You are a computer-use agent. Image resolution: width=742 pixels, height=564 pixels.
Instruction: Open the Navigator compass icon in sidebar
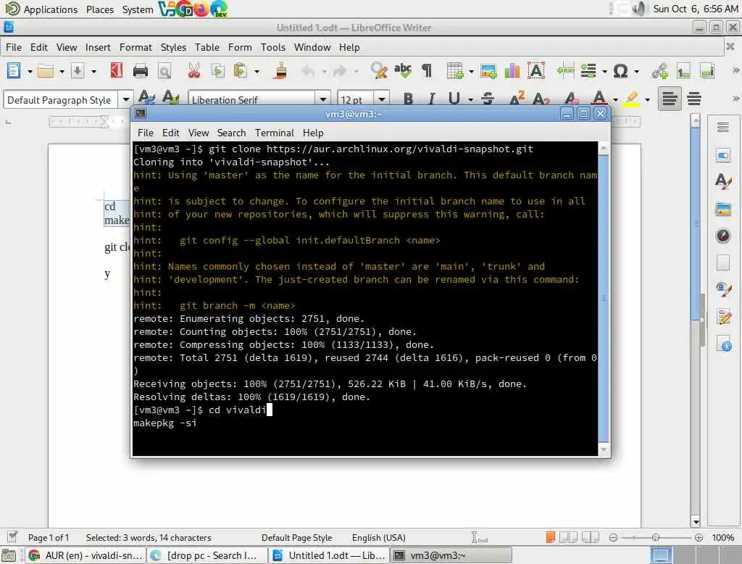click(x=723, y=236)
